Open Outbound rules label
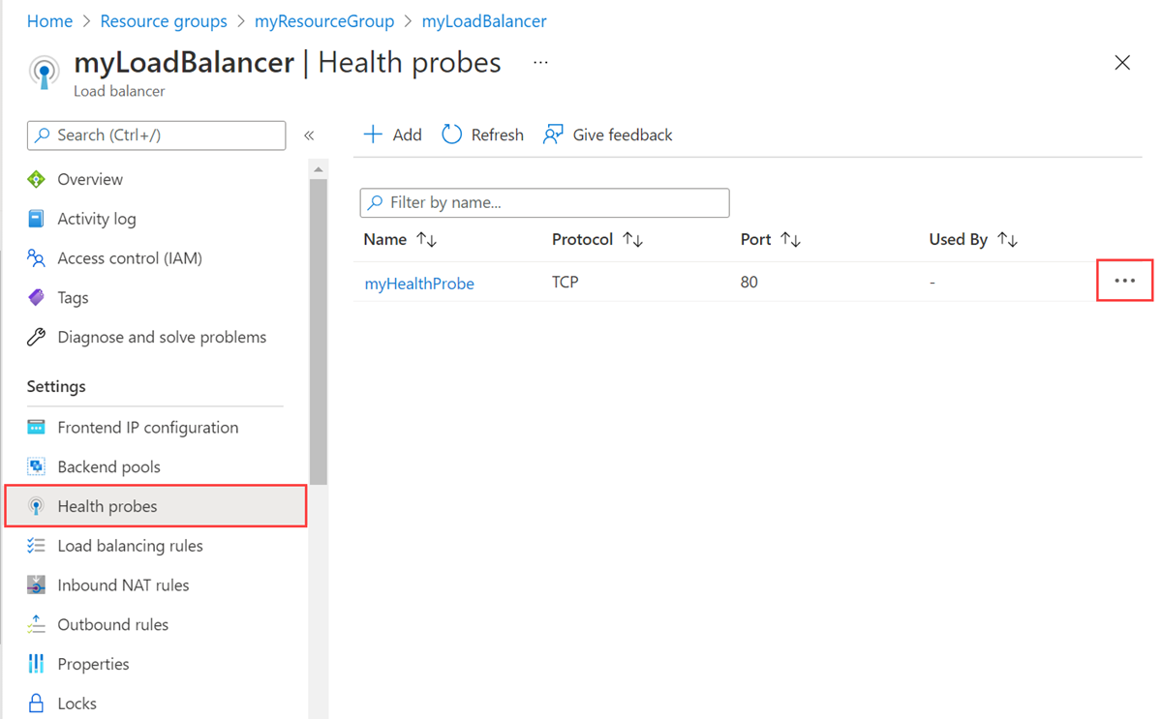Viewport: 1162px width, 719px height. point(113,624)
